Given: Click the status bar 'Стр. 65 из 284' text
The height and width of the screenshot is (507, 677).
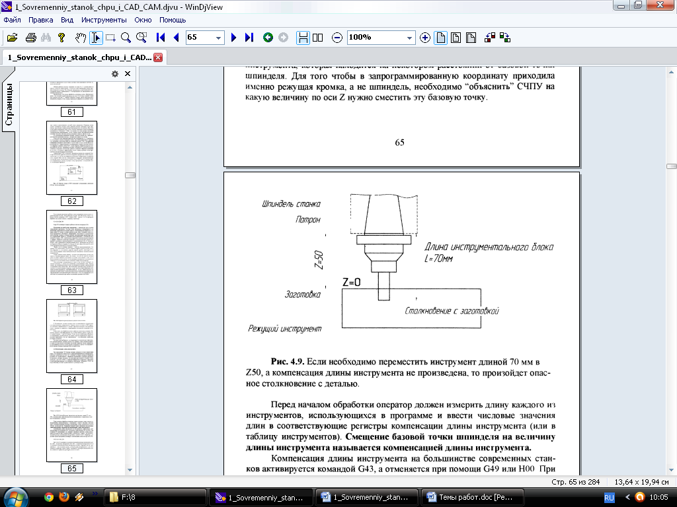Looking at the screenshot, I should [576, 482].
